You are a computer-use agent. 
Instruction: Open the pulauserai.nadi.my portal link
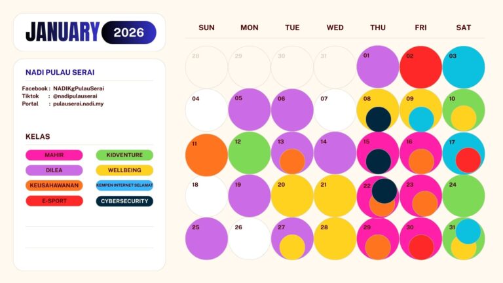79,104
